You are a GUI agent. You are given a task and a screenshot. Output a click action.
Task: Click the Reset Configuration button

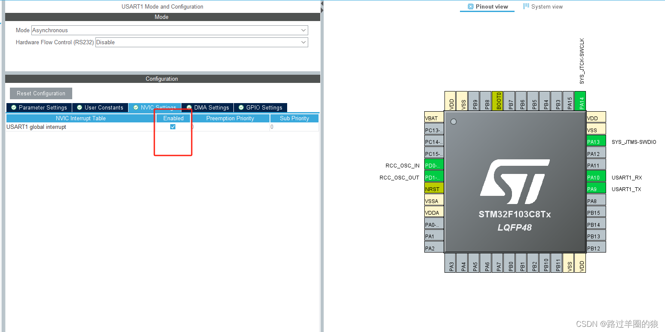41,94
